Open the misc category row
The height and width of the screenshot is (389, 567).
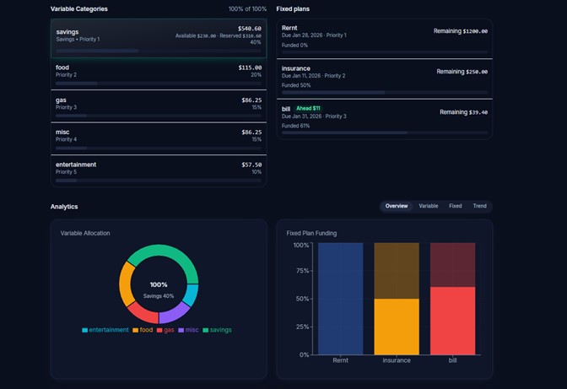tap(158, 138)
